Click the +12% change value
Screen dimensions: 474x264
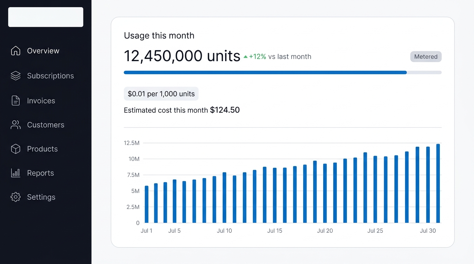(x=258, y=57)
